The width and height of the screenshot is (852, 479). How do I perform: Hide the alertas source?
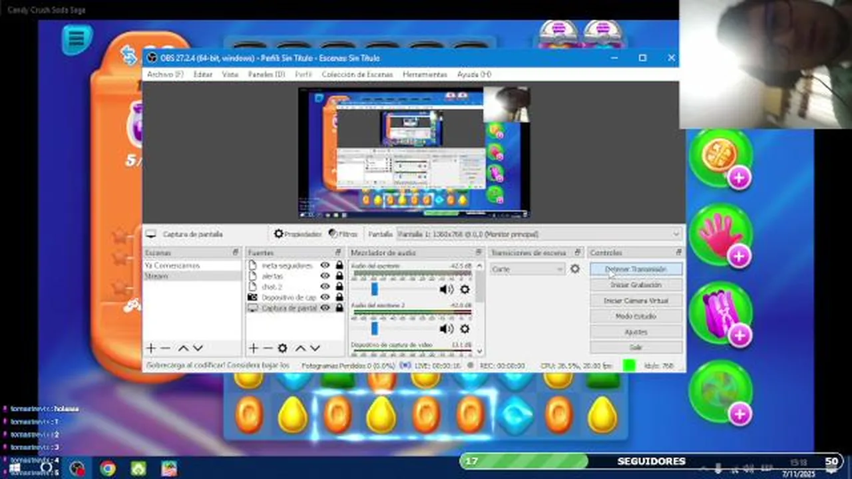coord(325,276)
